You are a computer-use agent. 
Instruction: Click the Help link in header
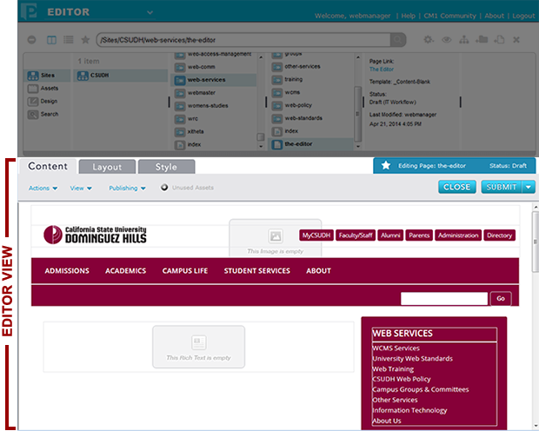[408, 16]
